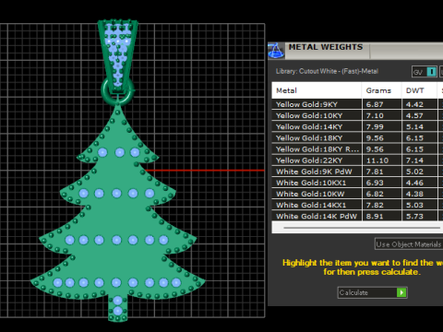Select the Yellow Gold:10KY row
This screenshot has height=332, width=443.
[x=357, y=115]
